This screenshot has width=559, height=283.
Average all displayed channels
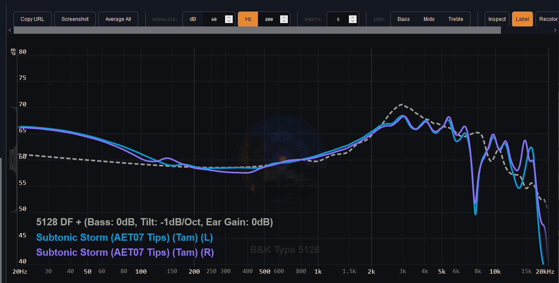118,19
